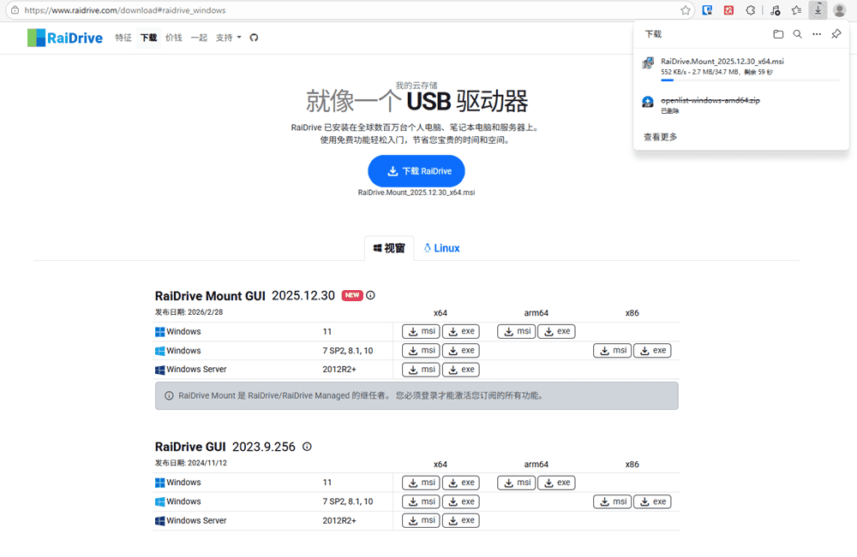
Task: Click the search icon in downloads panel
Action: pos(797,34)
